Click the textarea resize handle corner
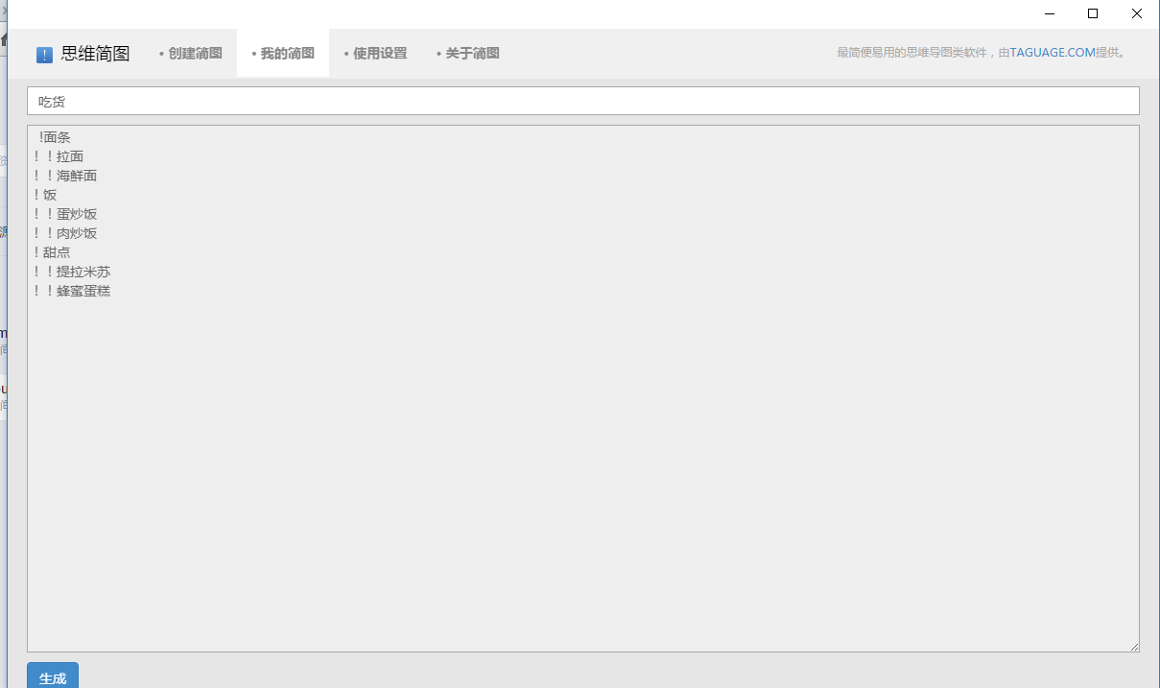The height and width of the screenshot is (688, 1160). pyautogui.click(x=1133, y=647)
